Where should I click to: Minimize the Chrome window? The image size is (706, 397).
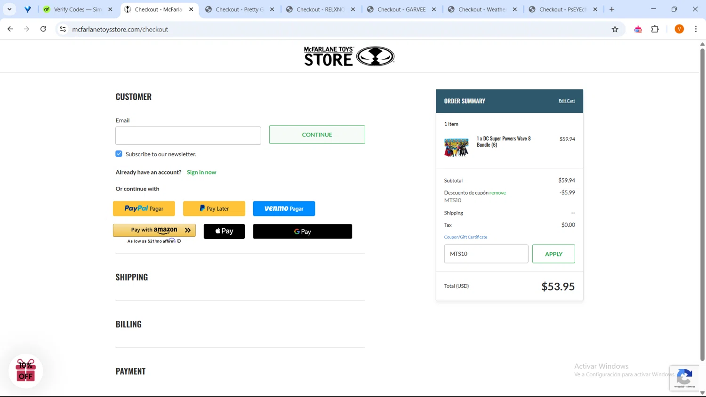point(653,9)
